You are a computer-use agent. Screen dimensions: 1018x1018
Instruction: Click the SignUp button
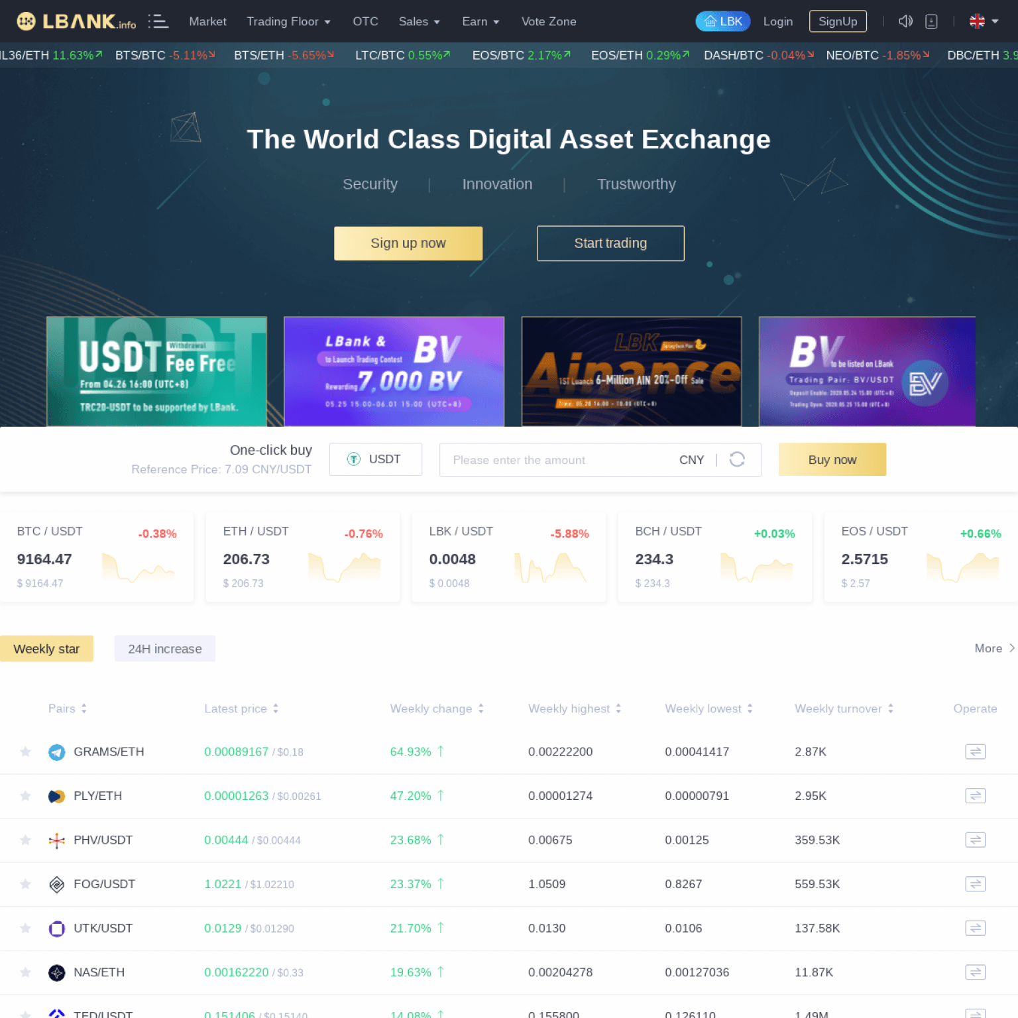pyautogui.click(x=838, y=21)
